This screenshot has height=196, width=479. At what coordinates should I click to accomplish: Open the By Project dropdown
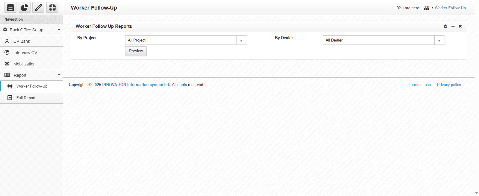pos(186,40)
